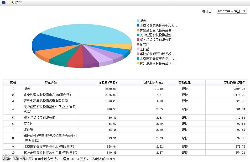The image size is (250, 162).
Task: Click percentage value 2.52
Action: pyautogui.click(x=159, y=147)
